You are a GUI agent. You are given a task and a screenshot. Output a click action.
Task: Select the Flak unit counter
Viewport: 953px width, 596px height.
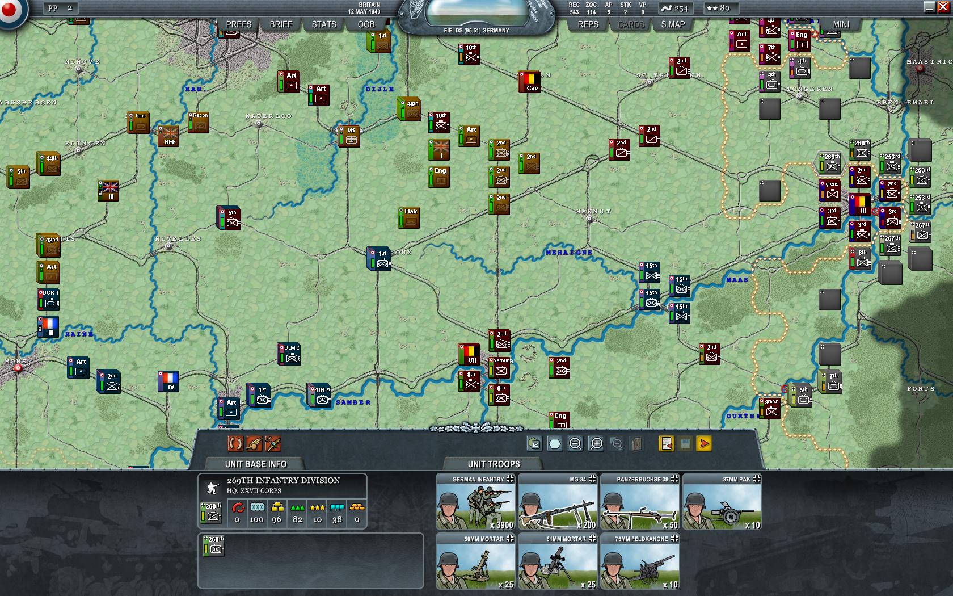point(409,218)
